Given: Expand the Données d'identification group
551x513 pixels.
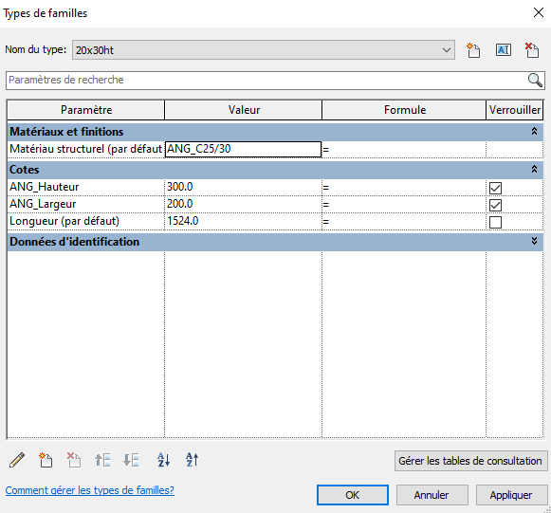Looking at the screenshot, I should click(x=534, y=241).
